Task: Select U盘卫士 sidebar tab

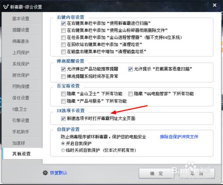Action: 22,109
